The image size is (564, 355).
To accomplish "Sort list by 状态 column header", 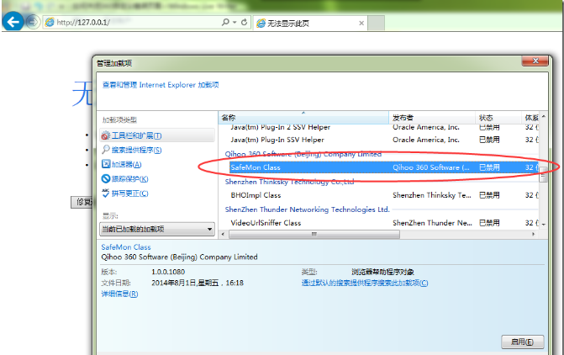I will (498, 118).
